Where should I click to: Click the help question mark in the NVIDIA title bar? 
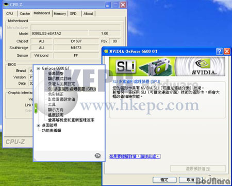(x=219, y=51)
